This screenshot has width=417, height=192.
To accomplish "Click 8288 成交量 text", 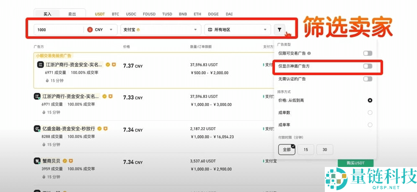I will point(52,136).
